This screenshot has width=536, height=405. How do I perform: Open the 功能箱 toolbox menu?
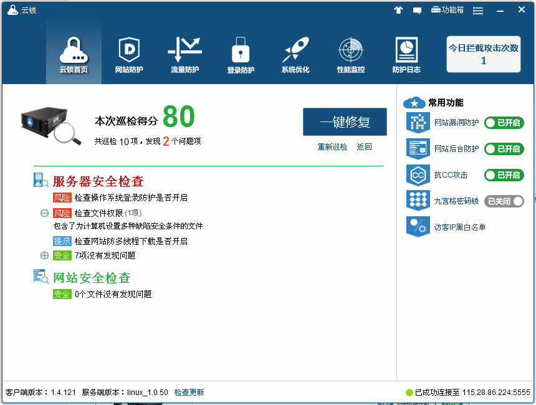[x=447, y=10]
